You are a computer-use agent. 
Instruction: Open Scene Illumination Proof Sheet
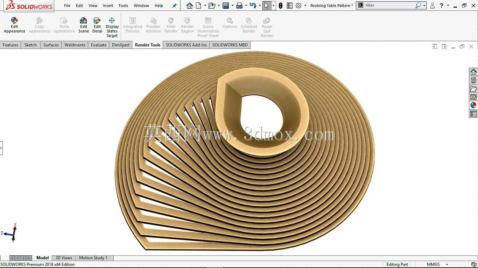(208, 27)
